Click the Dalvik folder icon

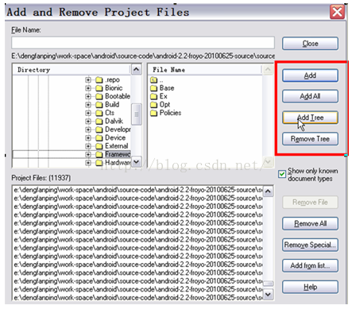(99, 122)
